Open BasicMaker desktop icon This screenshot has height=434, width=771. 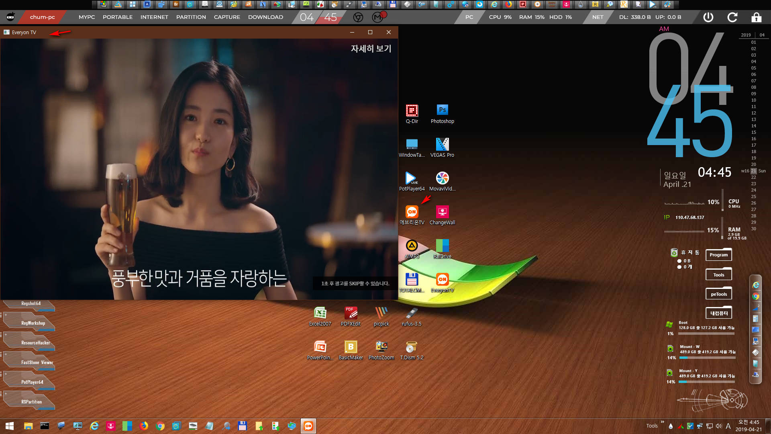click(x=351, y=350)
